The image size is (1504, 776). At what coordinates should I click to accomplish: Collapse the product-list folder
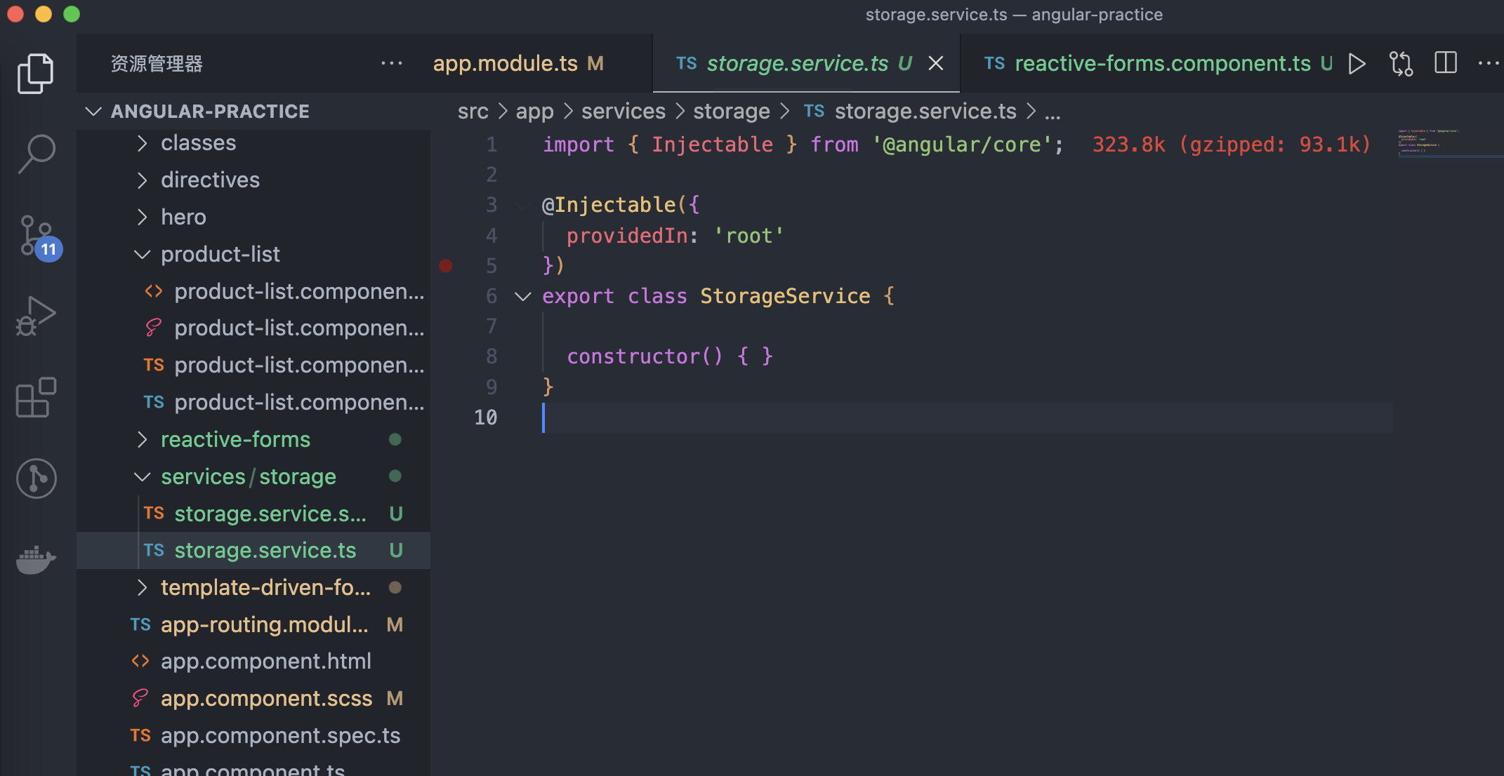point(220,255)
